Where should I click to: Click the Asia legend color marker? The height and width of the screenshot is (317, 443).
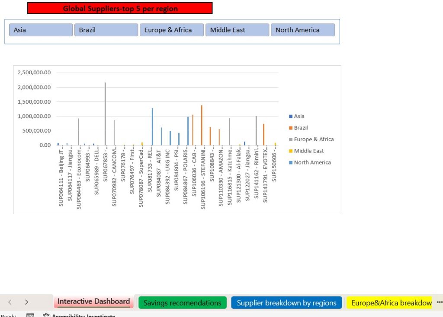coord(291,116)
